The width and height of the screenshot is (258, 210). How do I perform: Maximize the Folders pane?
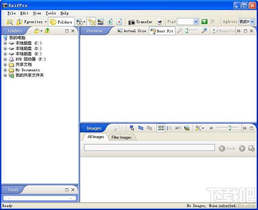tap(67, 31)
